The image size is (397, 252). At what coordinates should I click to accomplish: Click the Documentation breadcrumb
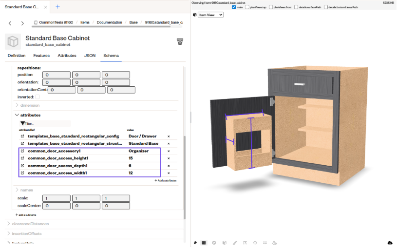tap(109, 22)
